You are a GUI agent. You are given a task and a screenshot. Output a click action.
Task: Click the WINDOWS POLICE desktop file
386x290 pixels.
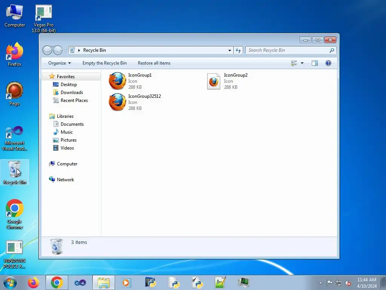click(x=15, y=255)
